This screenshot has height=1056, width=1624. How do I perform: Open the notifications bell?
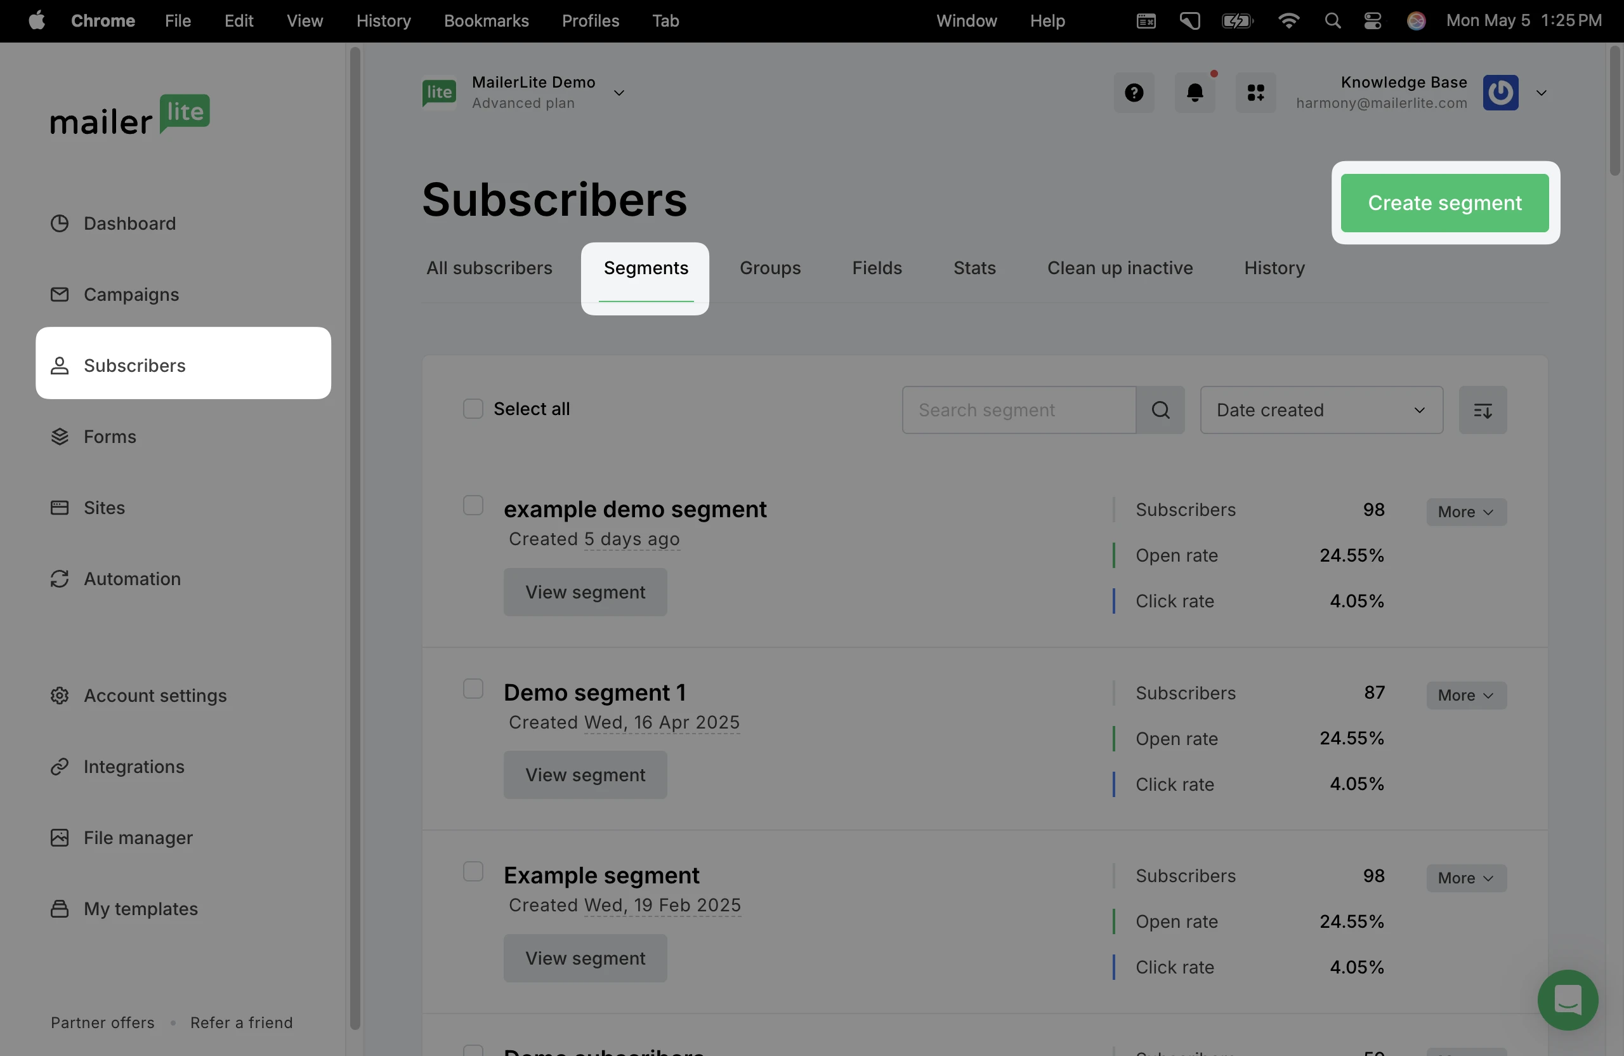coord(1194,93)
